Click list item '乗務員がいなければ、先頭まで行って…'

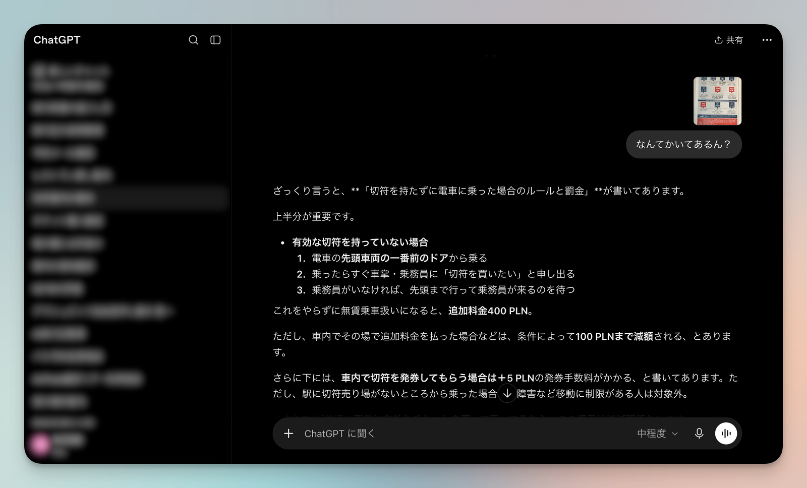(x=443, y=290)
